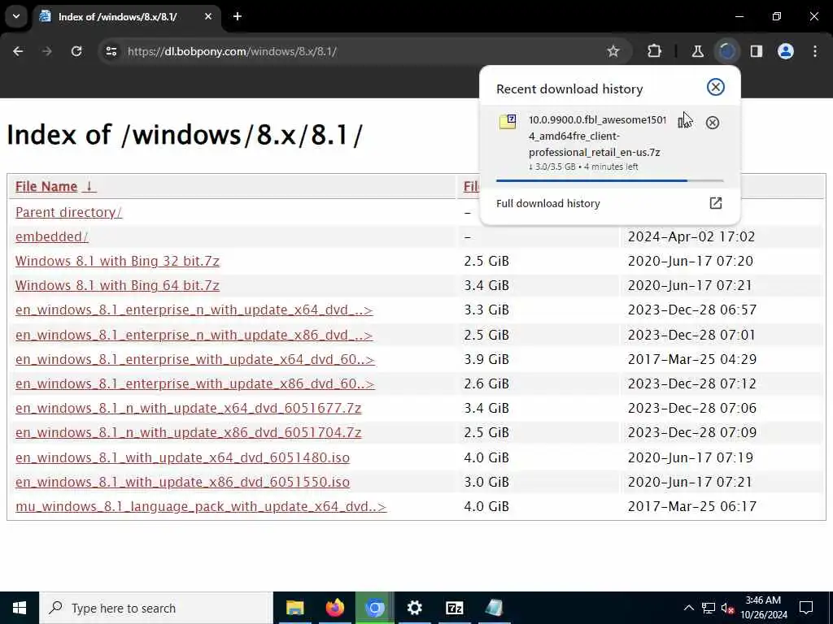
Task: Download x64 dvd_6051480.iso file
Action: (182, 457)
